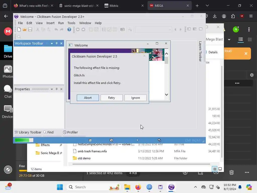Viewport: 257px width, 193px height.
Task: Click MEGA storage usage bar under Free
Action: point(23,171)
